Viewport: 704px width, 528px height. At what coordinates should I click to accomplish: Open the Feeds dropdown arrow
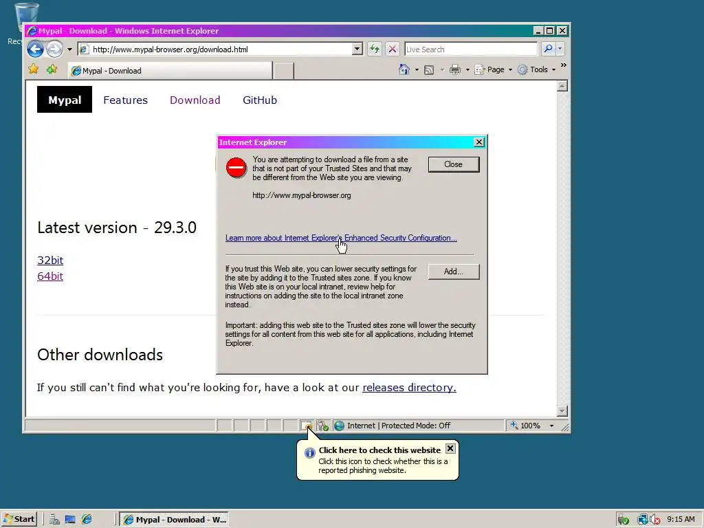tap(442, 69)
